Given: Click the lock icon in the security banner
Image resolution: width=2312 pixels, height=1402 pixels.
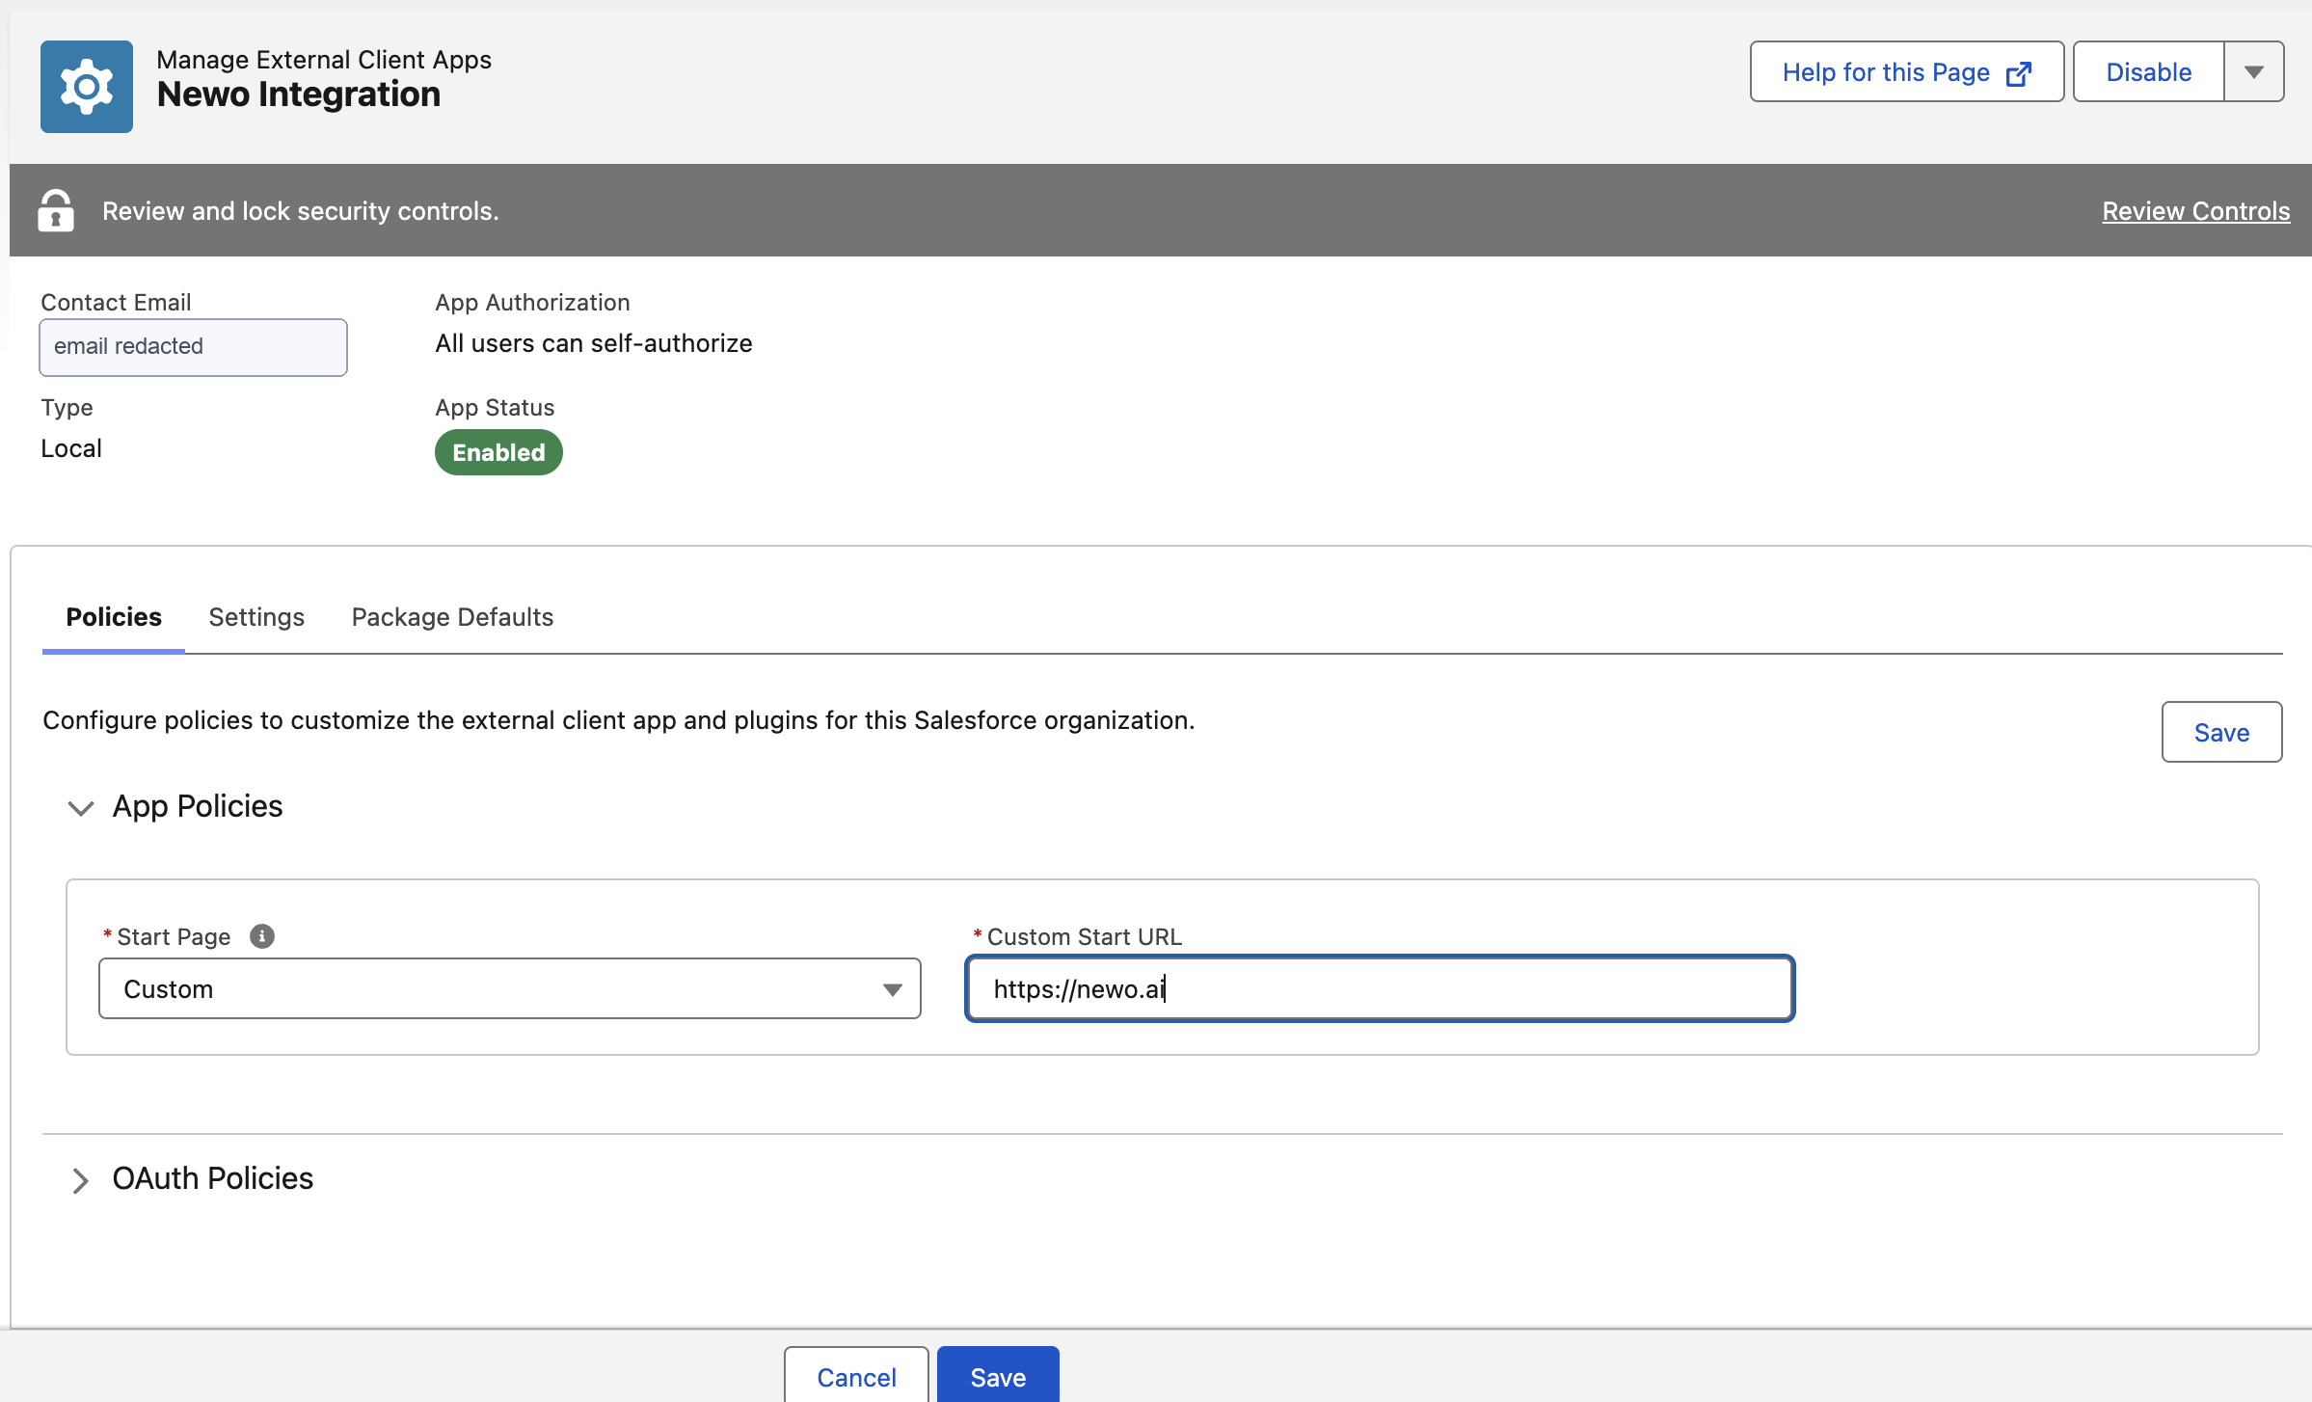Looking at the screenshot, I should click(x=56, y=210).
